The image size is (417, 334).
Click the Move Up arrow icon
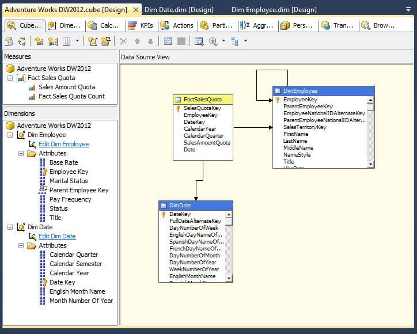[137, 41]
